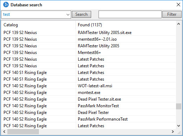
Task: Select the PassMark PerformanceTest result
Action: click(103, 119)
